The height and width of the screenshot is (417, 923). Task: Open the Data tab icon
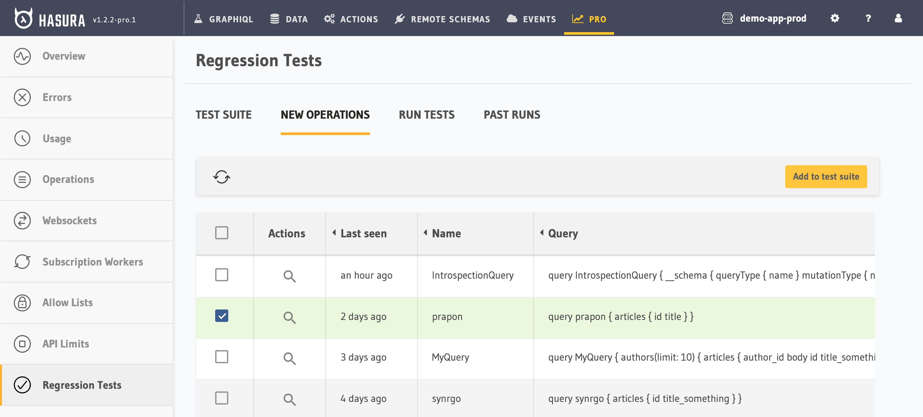(x=275, y=19)
